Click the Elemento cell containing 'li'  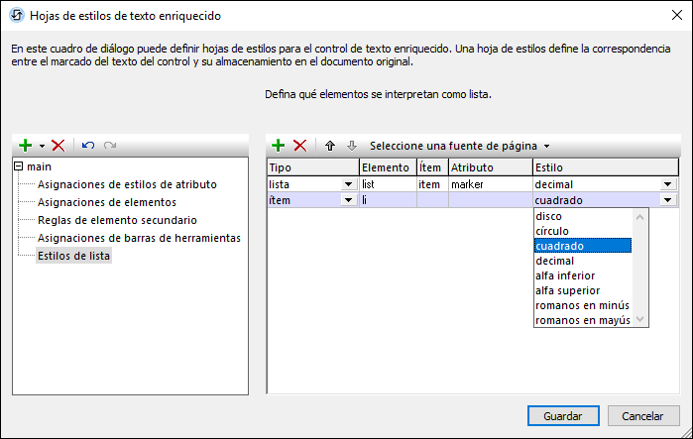point(387,200)
